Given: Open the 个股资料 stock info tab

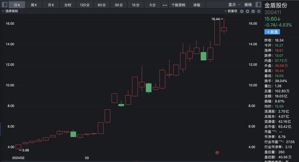Looking at the screenshot, I should click(x=178, y=5).
